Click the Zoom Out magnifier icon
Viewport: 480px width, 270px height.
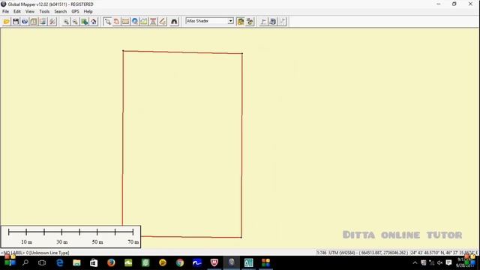point(75,22)
